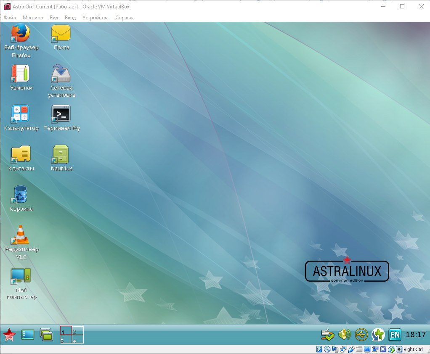Image resolution: width=430 pixels, height=354 pixels.
Task: Click the window switcher taskbar icon
Action: [x=46, y=335]
